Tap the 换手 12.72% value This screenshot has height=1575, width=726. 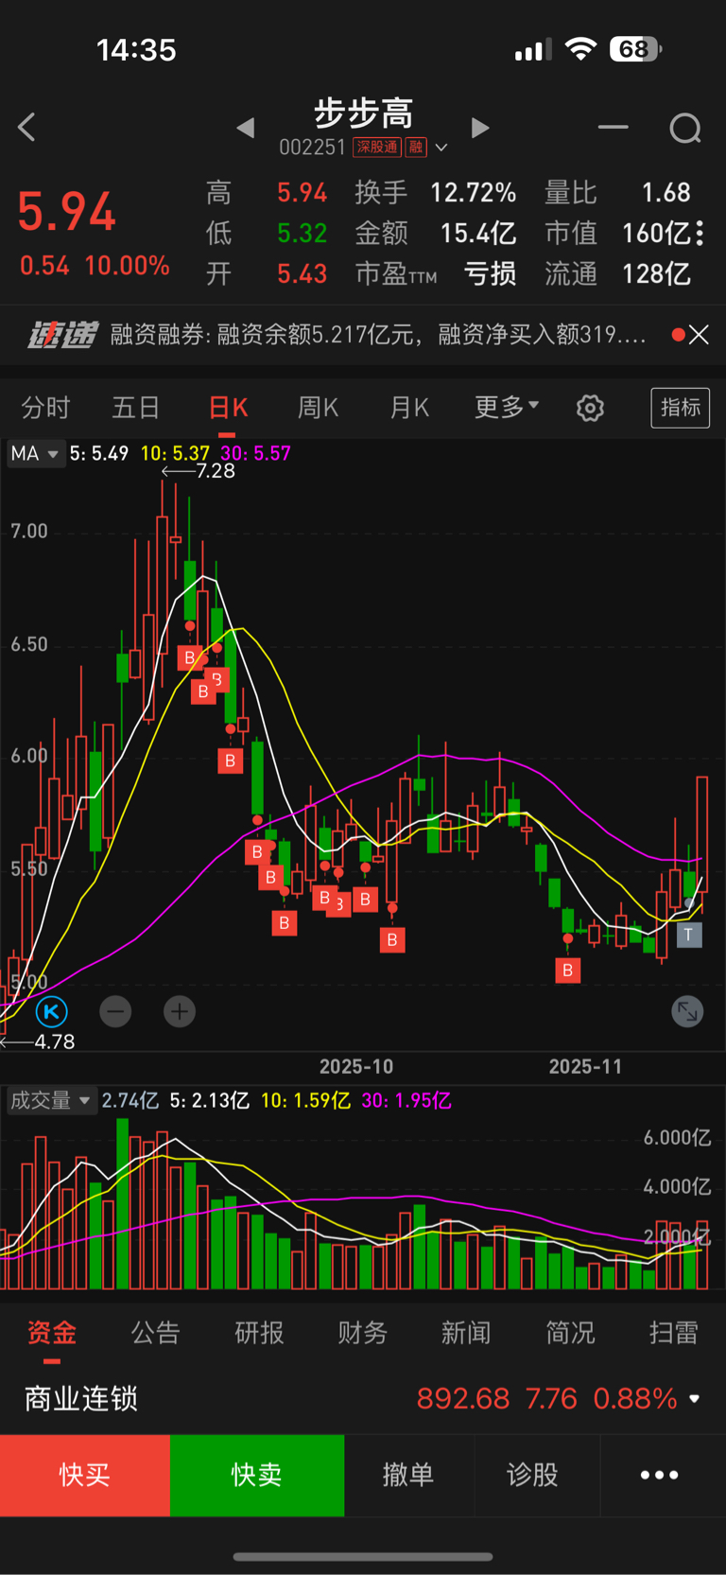474,193
